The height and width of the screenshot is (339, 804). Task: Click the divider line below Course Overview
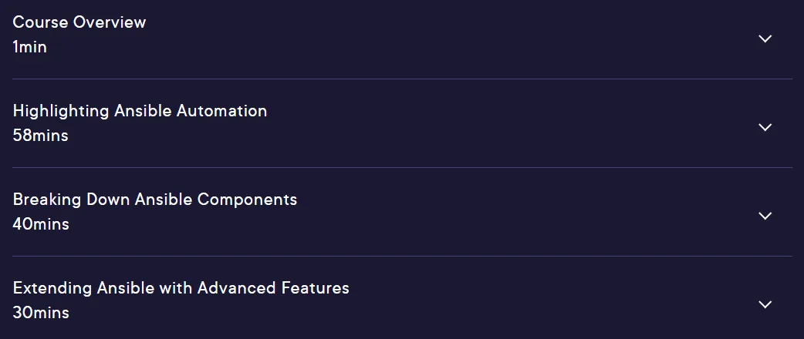[402, 79]
